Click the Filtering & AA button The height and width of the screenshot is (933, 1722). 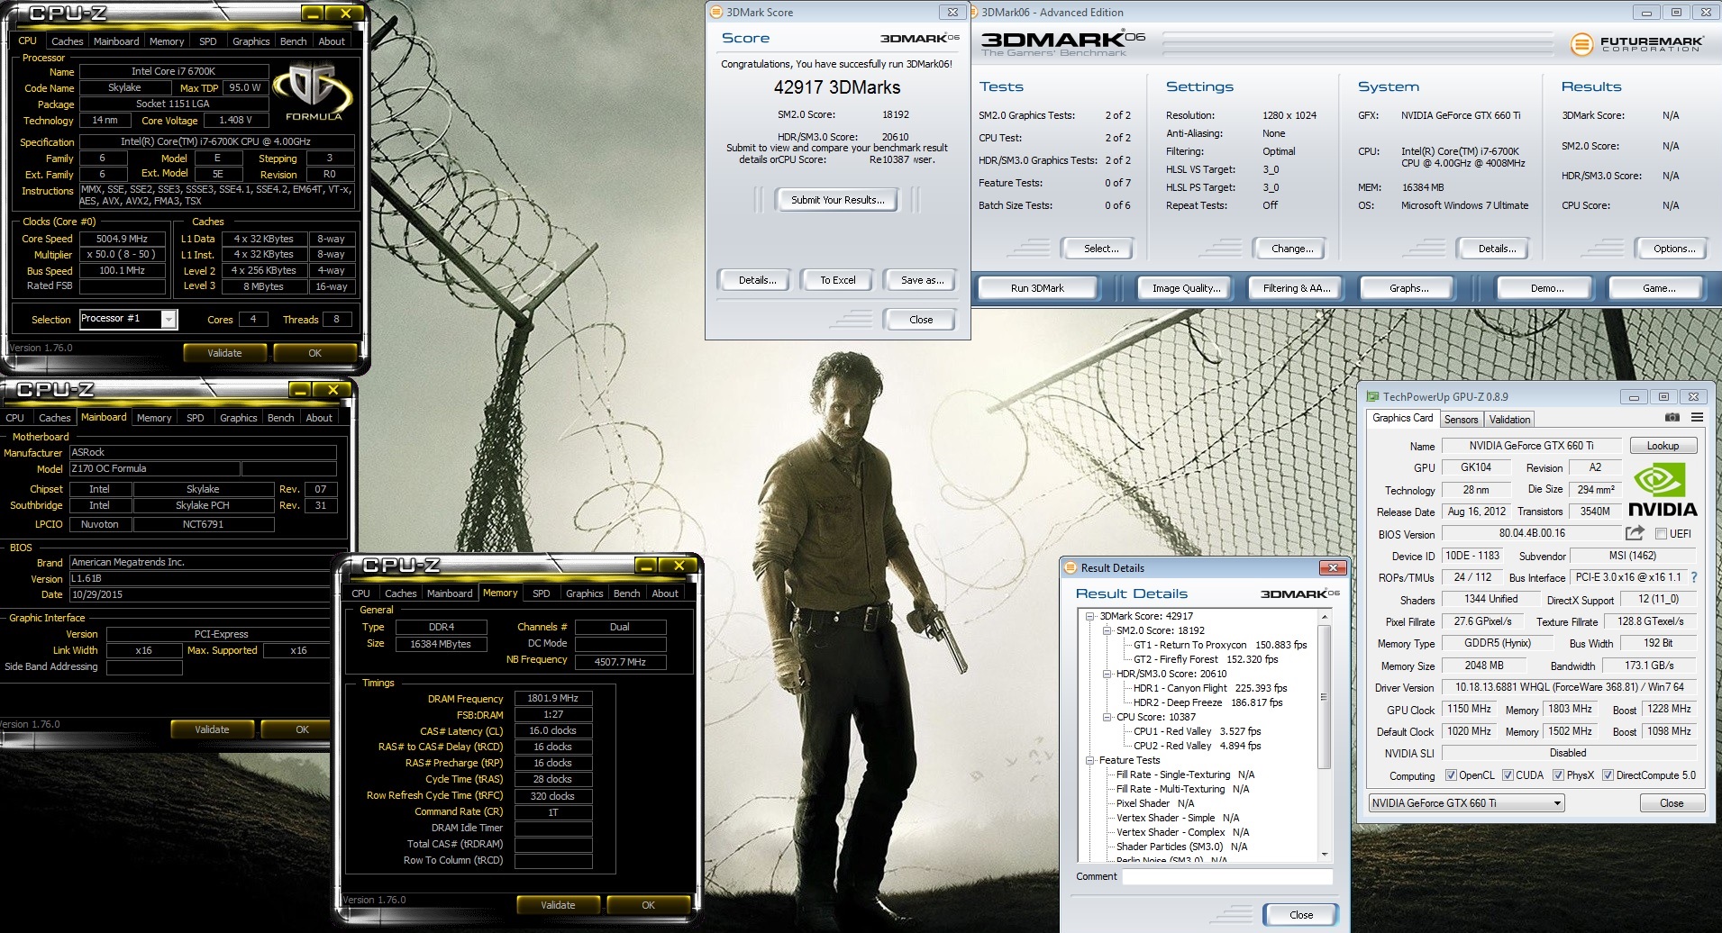1296,288
